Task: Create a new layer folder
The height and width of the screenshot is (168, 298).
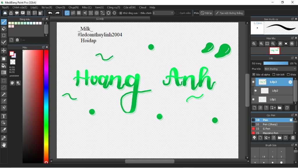Action: click(280, 108)
